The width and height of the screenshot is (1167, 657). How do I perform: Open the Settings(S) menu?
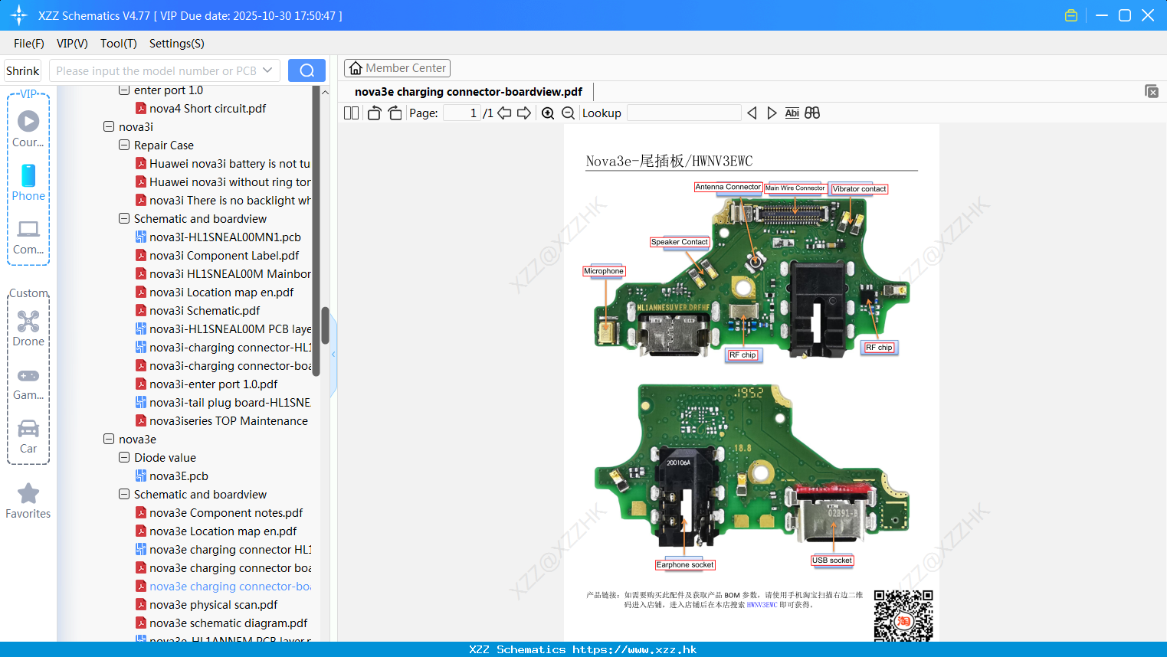click(x=177, y=44)
